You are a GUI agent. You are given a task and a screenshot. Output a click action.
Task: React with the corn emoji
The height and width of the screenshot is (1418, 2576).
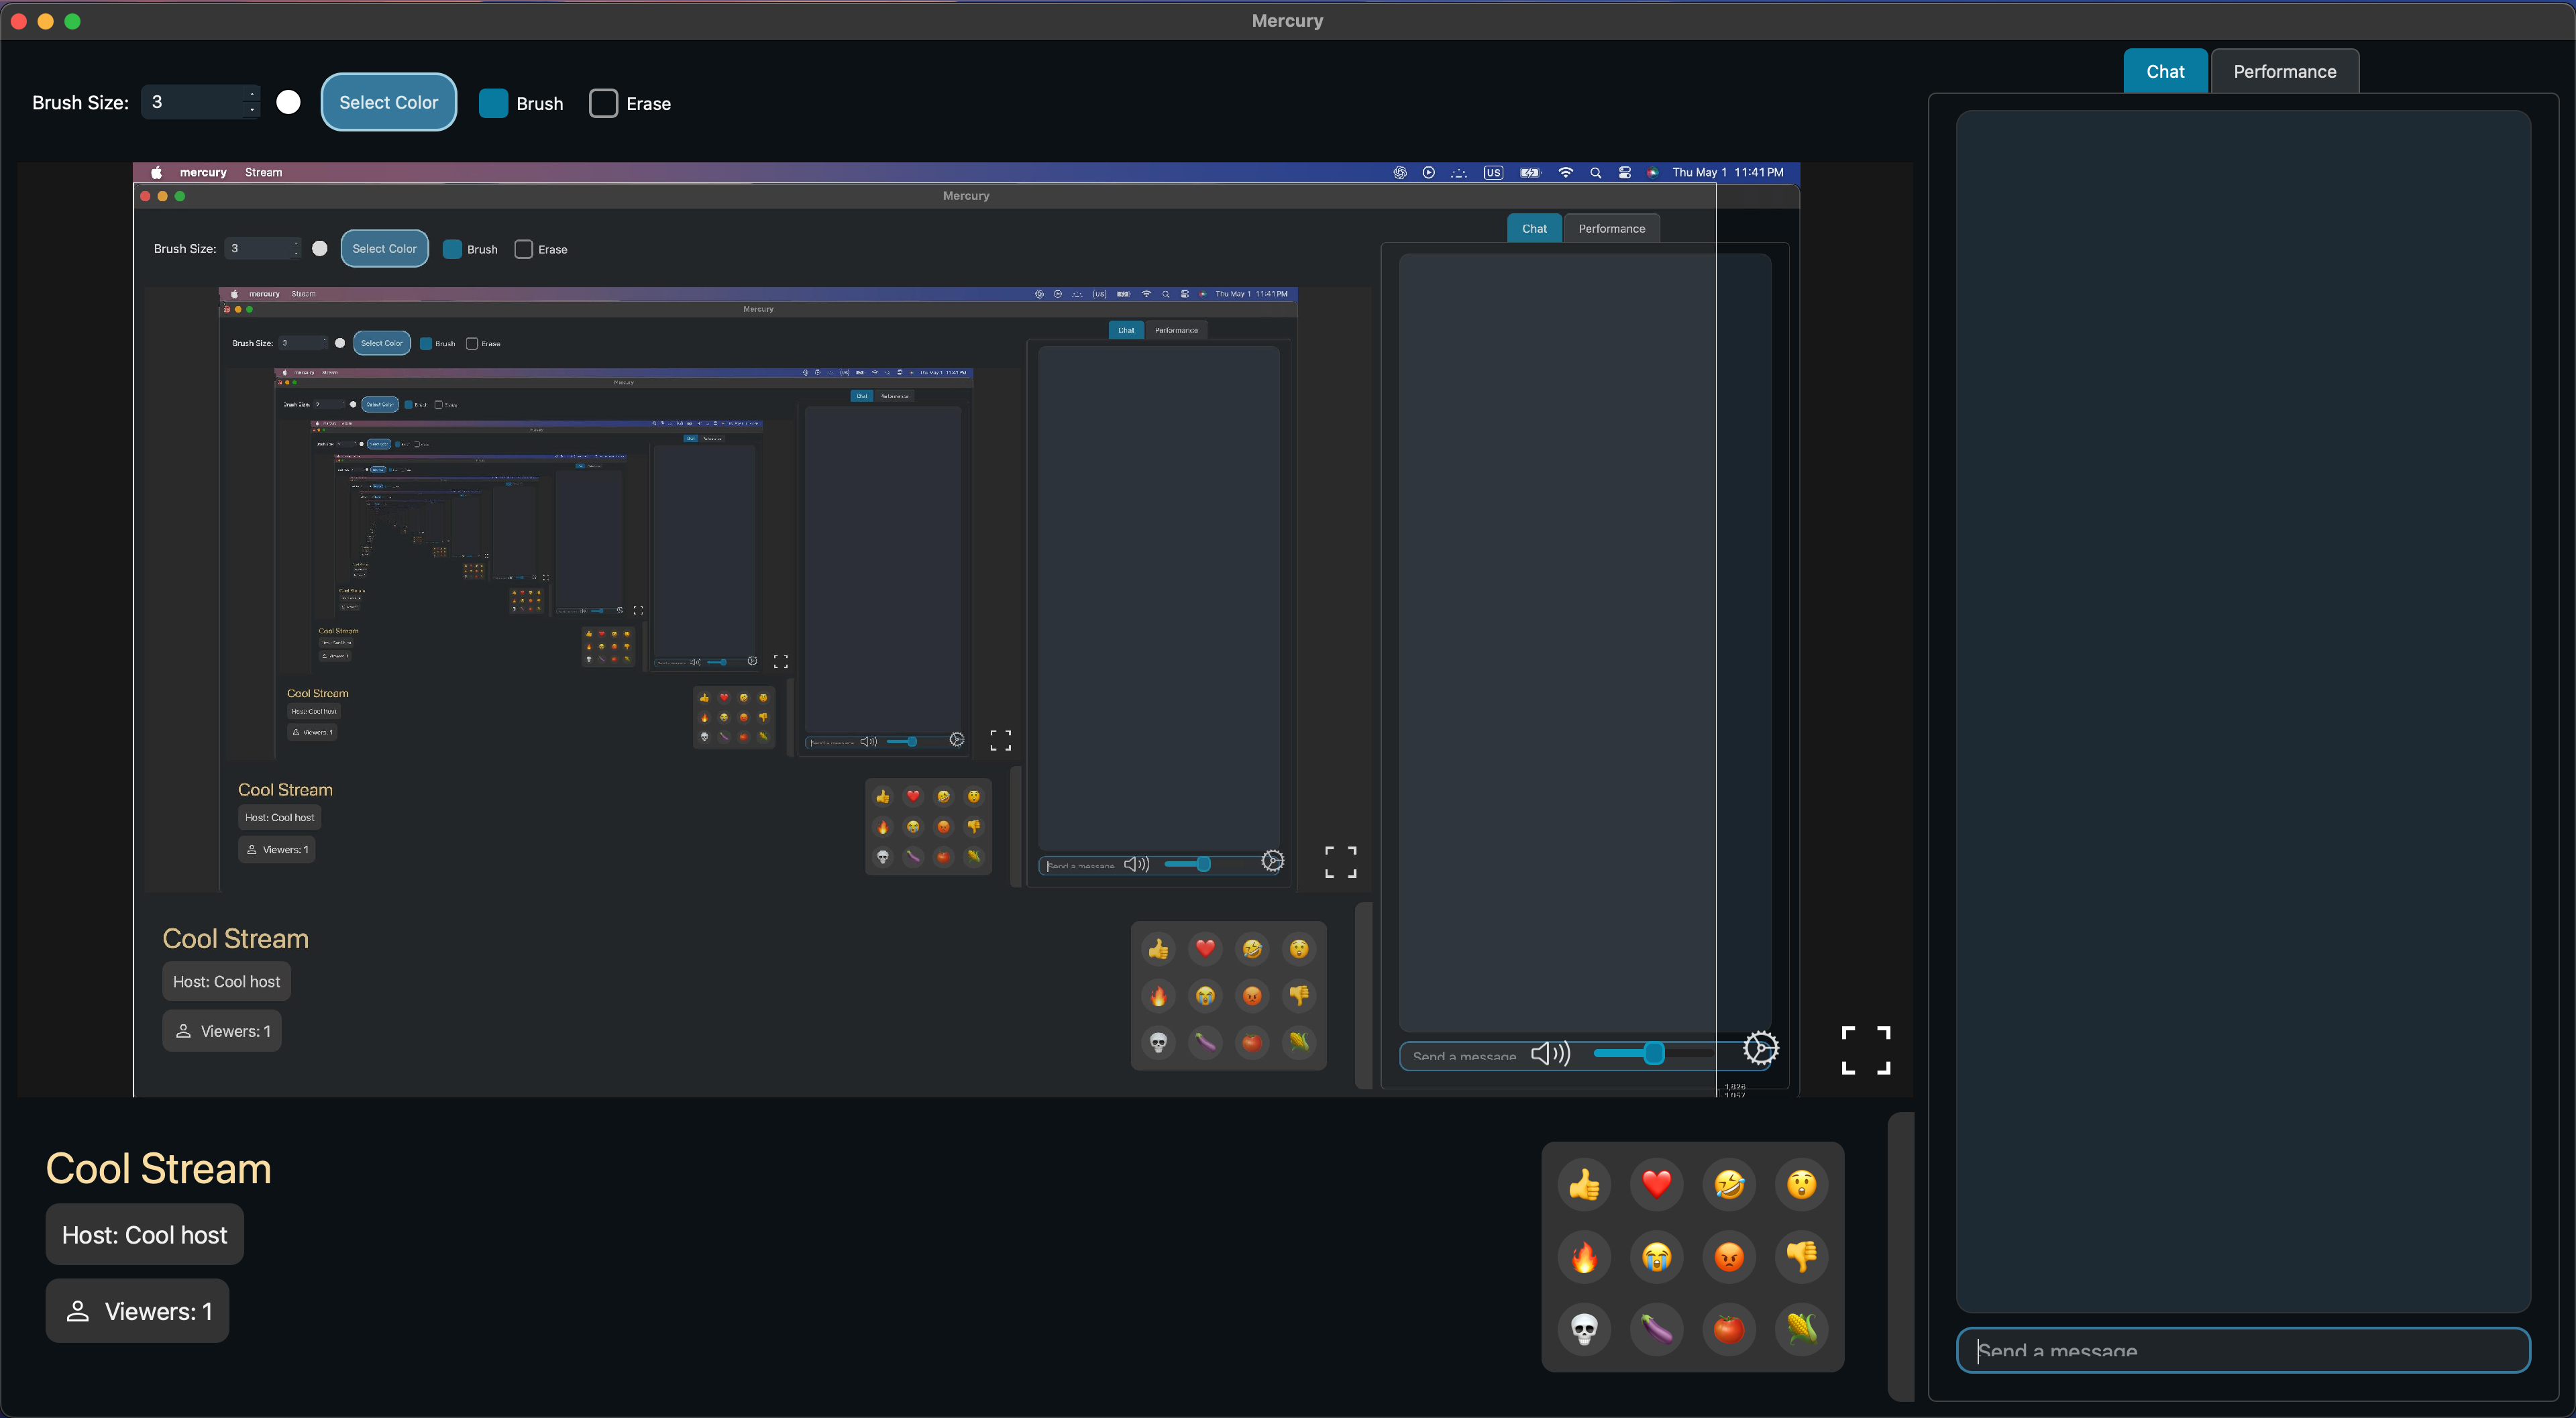click(1801, 1329)
